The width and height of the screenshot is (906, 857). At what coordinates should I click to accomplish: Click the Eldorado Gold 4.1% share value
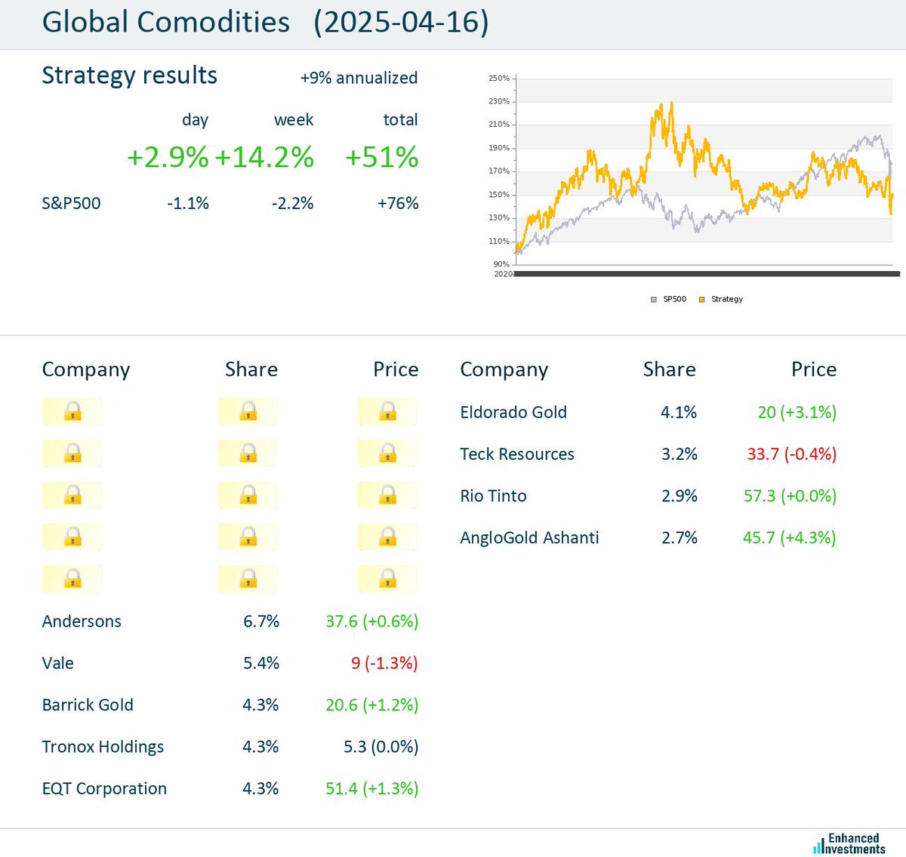(x=679, y=412)
